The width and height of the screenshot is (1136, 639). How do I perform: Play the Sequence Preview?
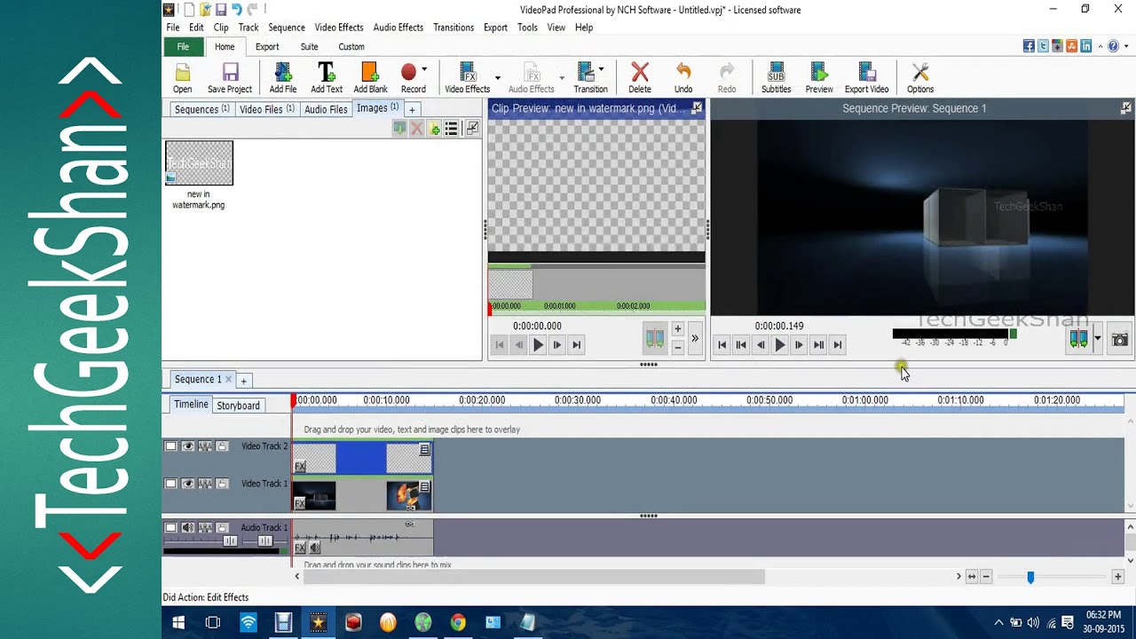click(x=780, y=345)
